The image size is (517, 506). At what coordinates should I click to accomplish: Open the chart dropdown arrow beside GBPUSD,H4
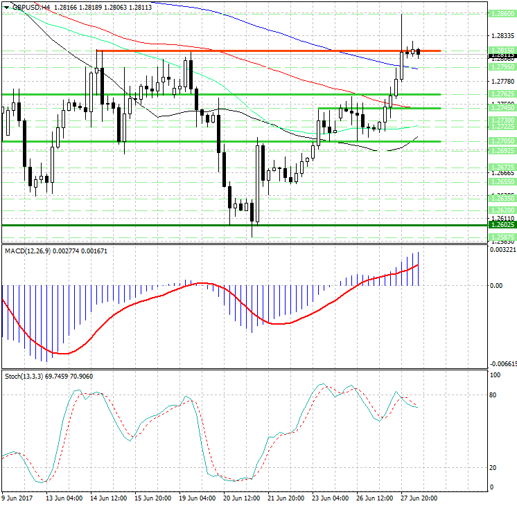click(6, 7)
